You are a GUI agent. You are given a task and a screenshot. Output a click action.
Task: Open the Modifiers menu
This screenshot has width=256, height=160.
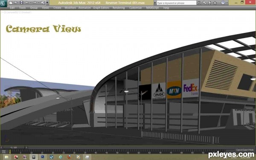(70, 8)
